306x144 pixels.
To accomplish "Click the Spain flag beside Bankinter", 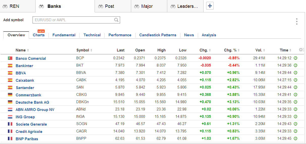I will [x=10, y=66].
